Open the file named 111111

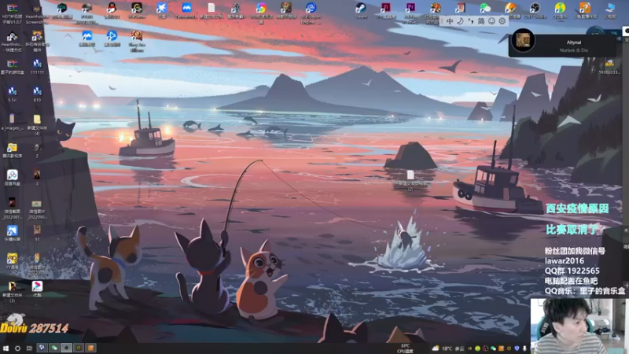pyautogui.click(x=37, y=64)
